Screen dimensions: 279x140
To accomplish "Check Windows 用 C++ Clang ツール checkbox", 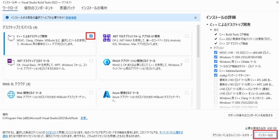I will (x=216, y=98).
